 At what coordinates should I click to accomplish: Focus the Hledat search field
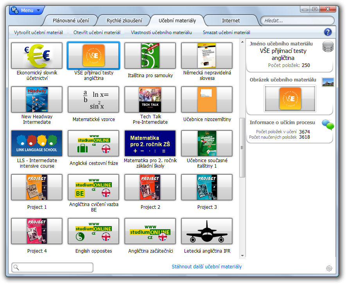(x=297, y=20)
